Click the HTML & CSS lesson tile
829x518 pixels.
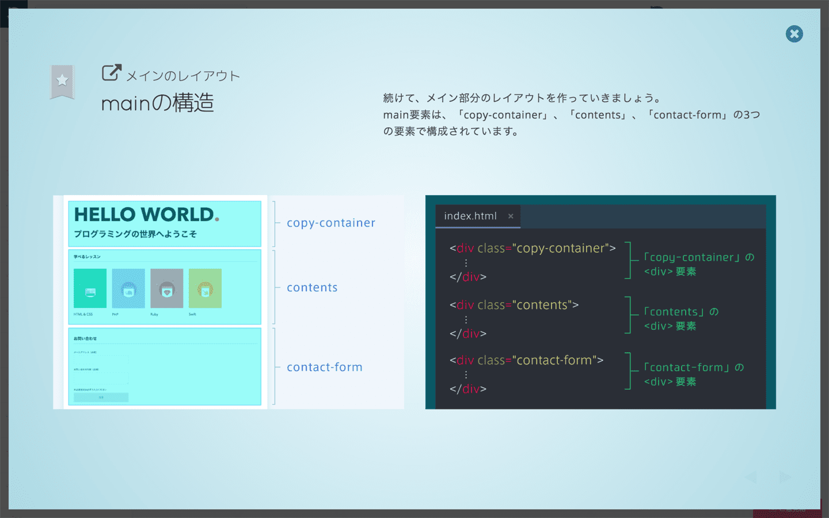coord(90,288)
